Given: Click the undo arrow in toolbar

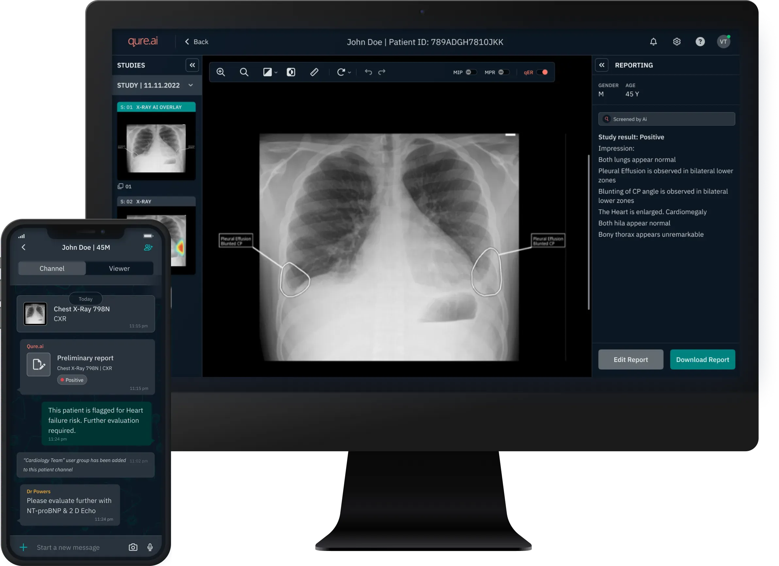Looking at the screenshot, I should (368, 72).
